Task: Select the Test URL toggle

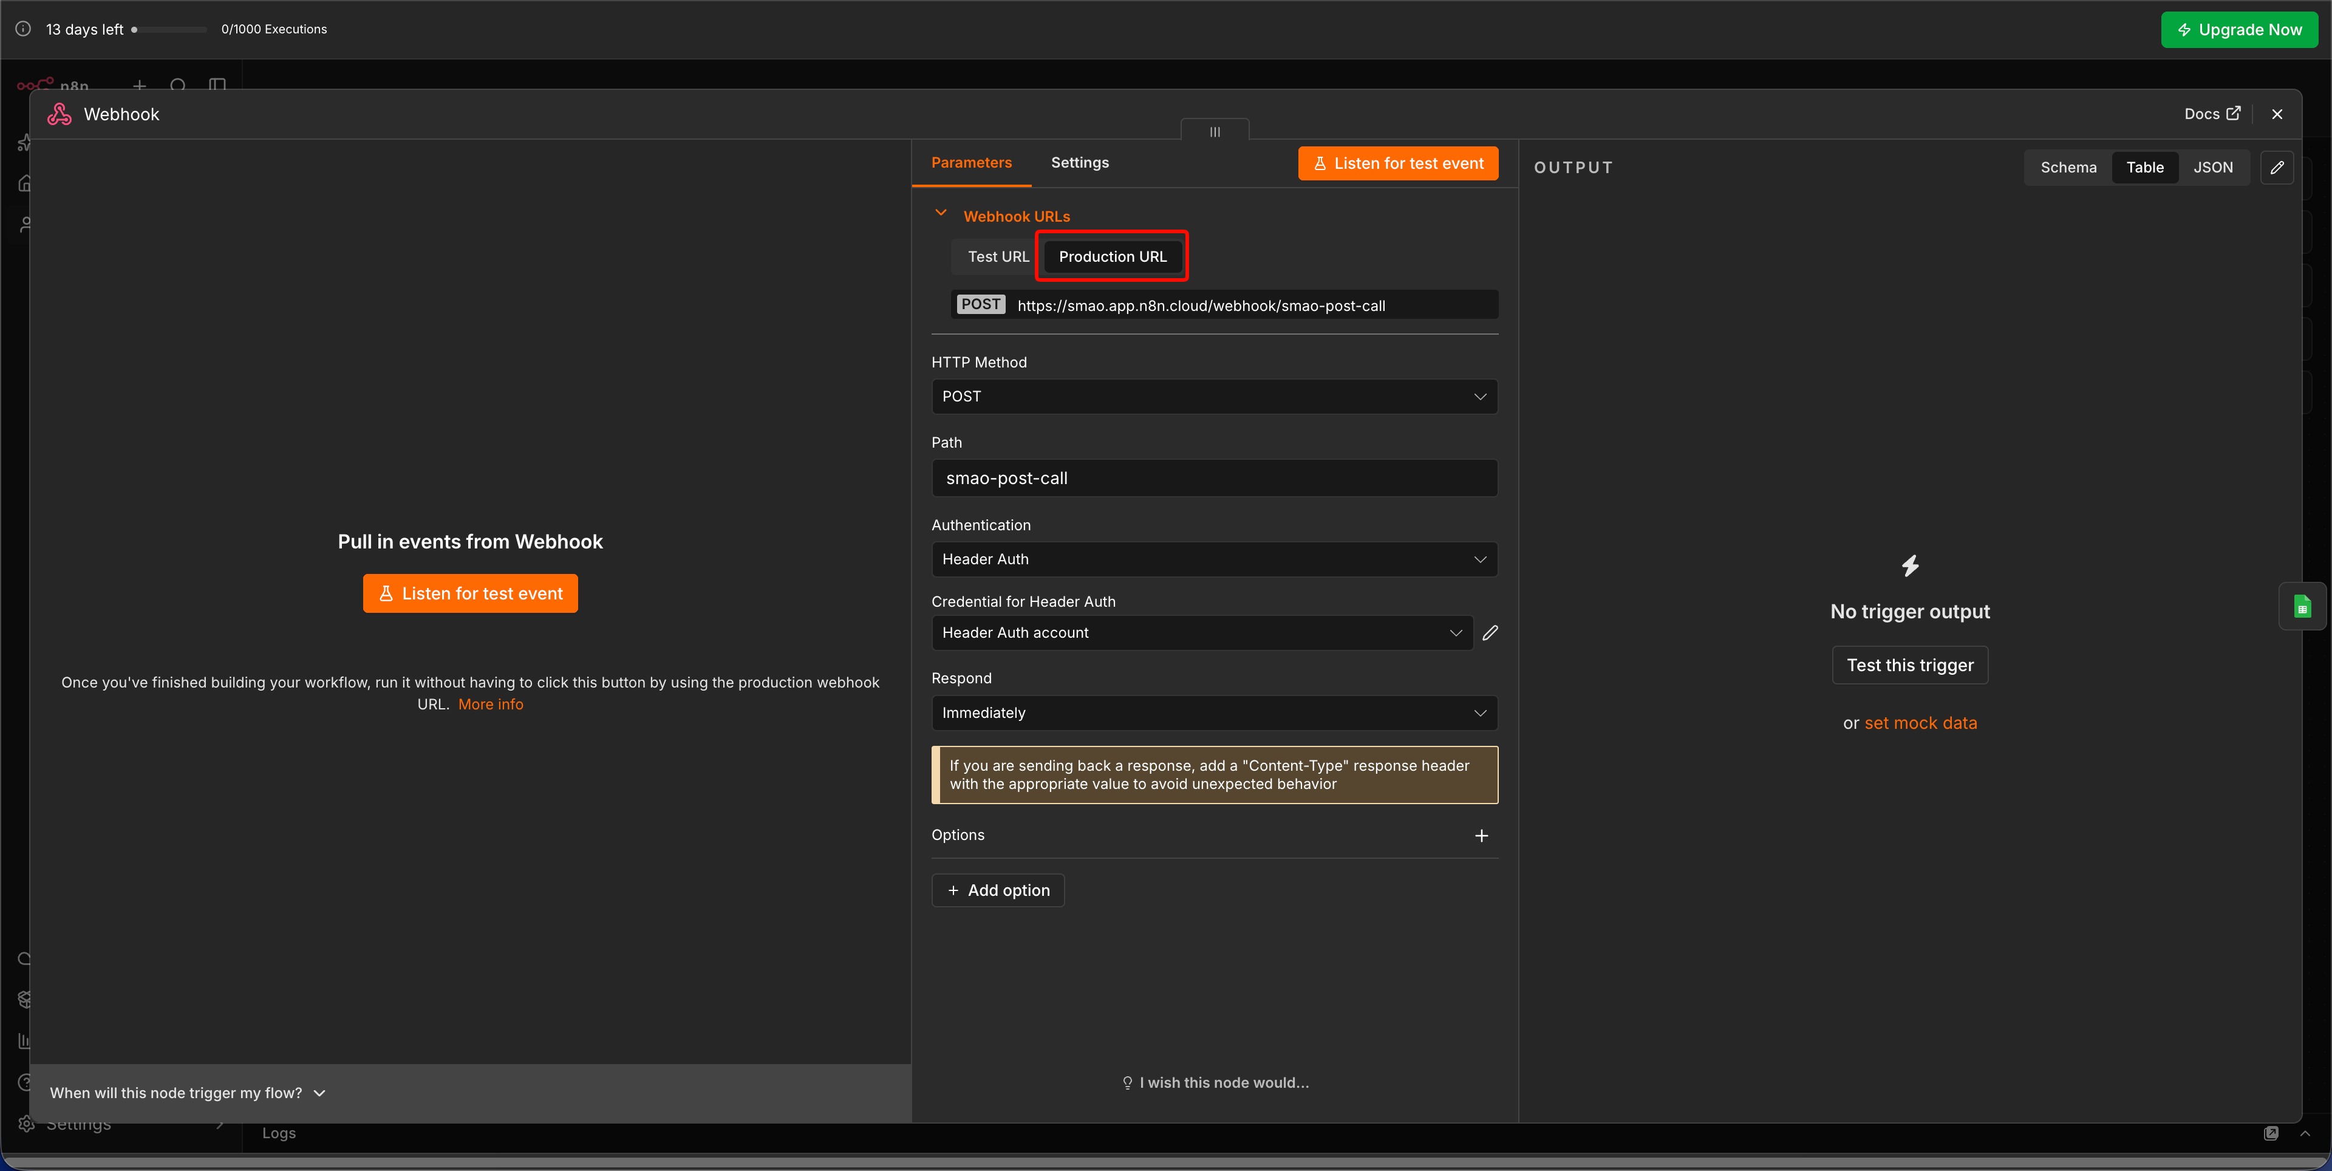Action: point(998,257)
